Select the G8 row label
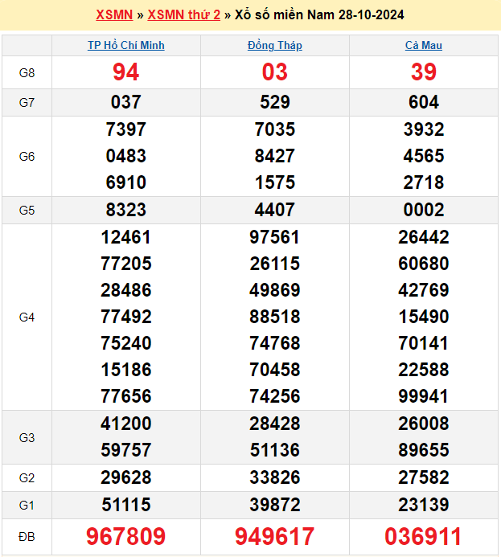Image resolution: width=501 pixels, height=557 pixels. (27, 72)
